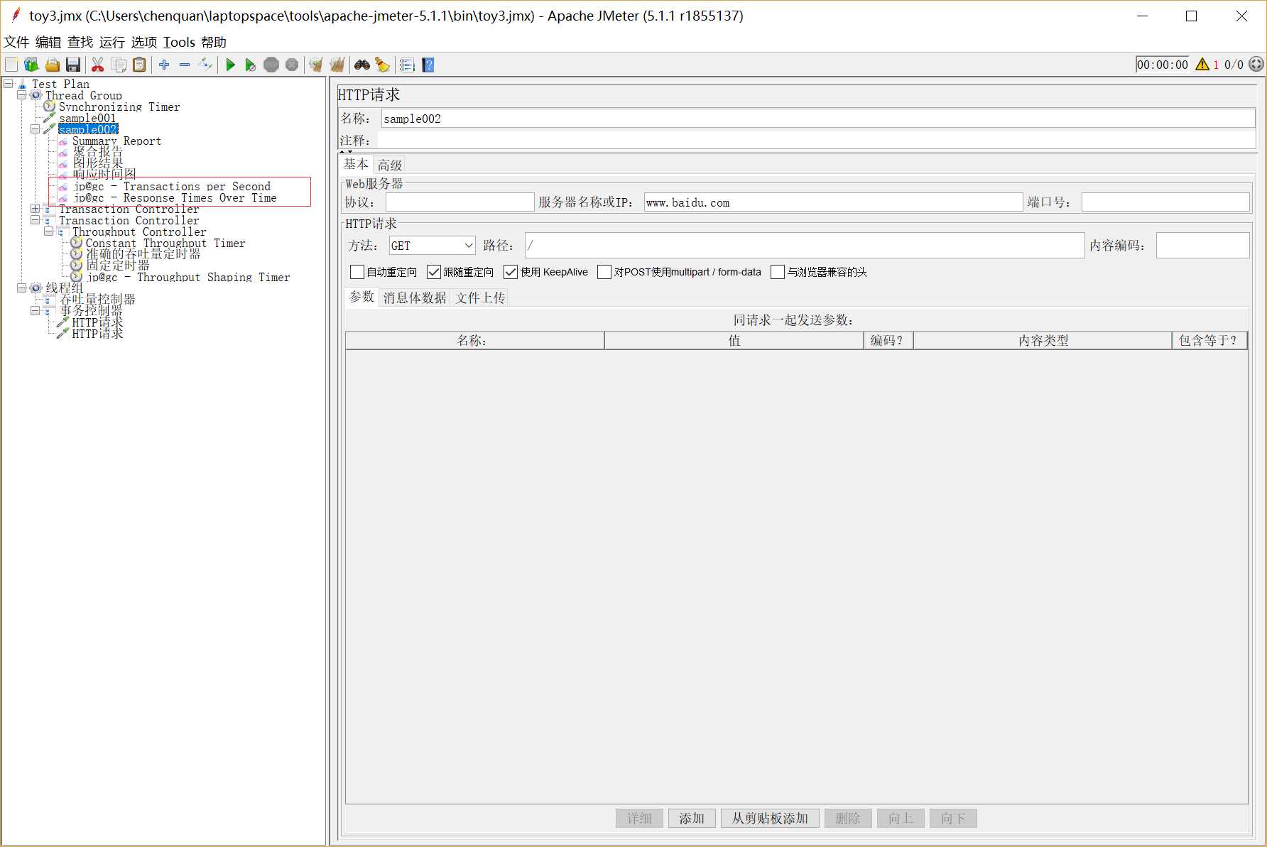Select Constant Throughput Timer node

pos(165,243)
